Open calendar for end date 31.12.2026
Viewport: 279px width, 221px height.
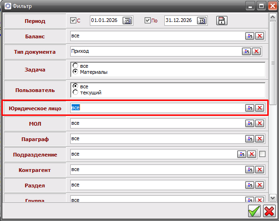pyautogui.click(x=202, y=21)
